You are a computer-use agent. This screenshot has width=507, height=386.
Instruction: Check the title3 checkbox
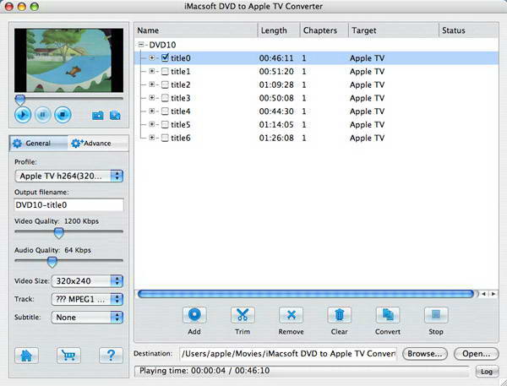click(x=165, y=98)
